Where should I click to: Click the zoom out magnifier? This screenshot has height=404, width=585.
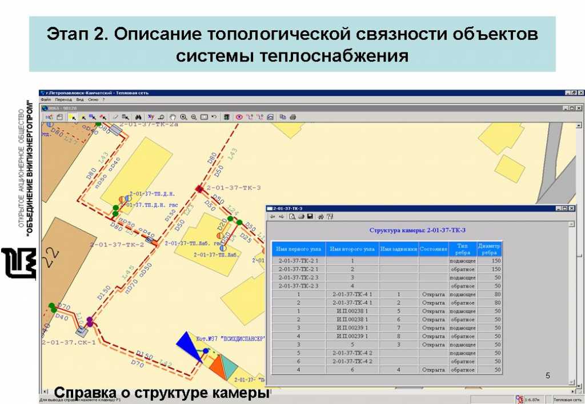click(x=194, y=117)
